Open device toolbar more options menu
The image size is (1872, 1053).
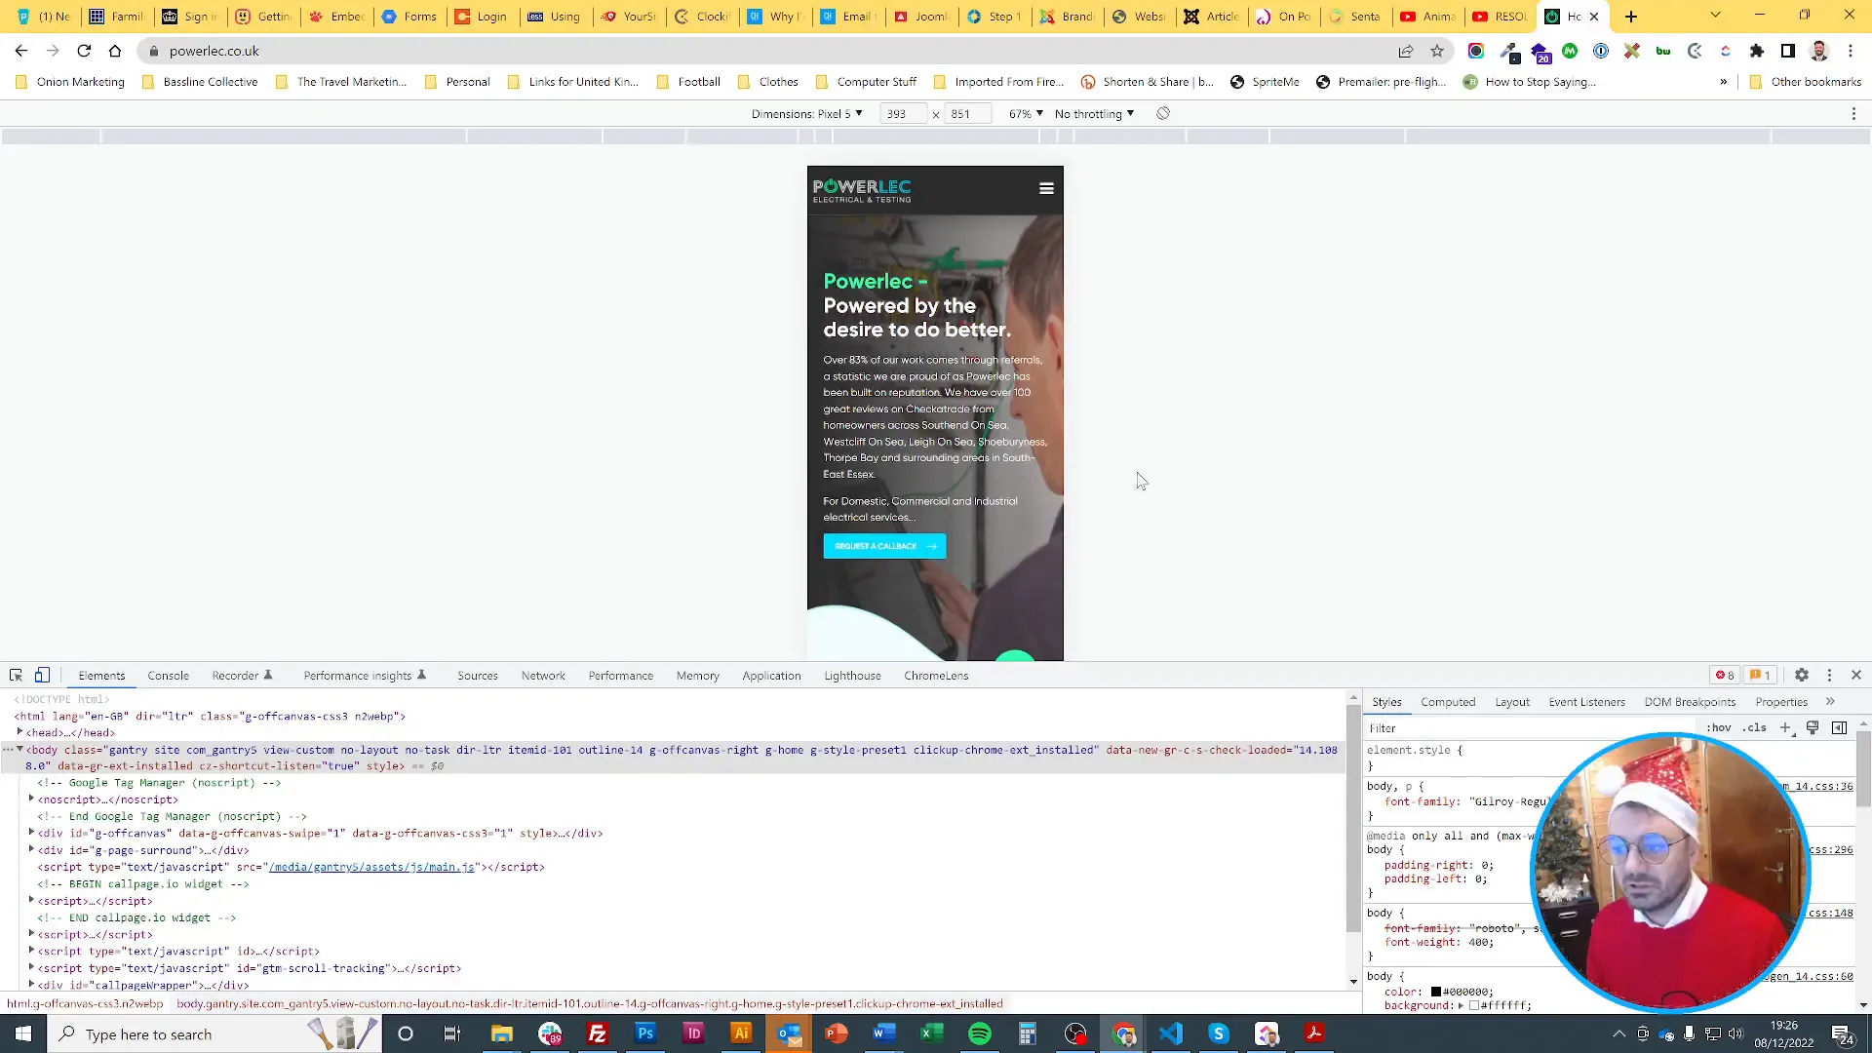pyautogui.click(x=1853, y=113)
